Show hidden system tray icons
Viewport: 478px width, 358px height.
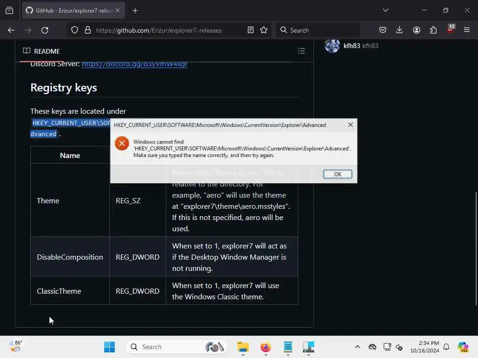357,347
